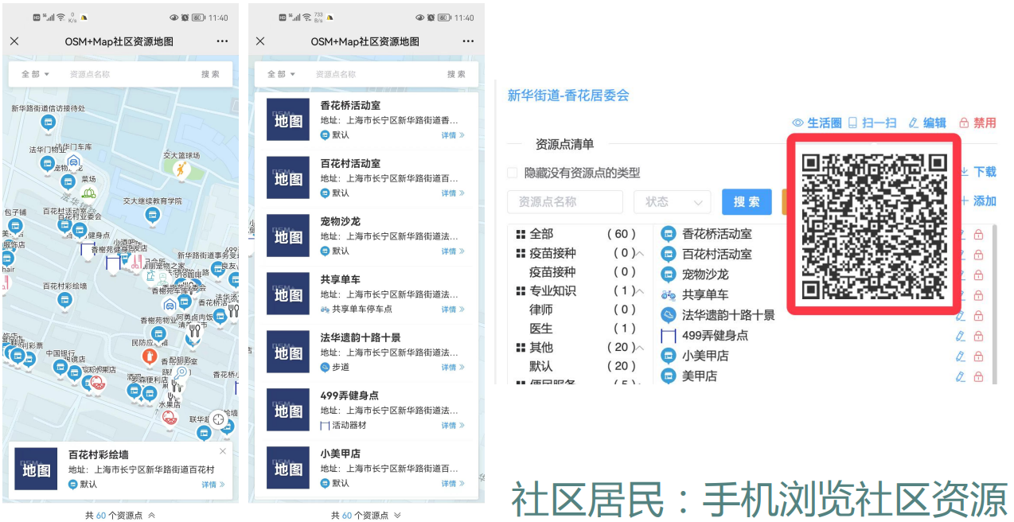1014x522 pixels.
Task: Open the 全部 category dropdown on list phone
Action: 281,74
